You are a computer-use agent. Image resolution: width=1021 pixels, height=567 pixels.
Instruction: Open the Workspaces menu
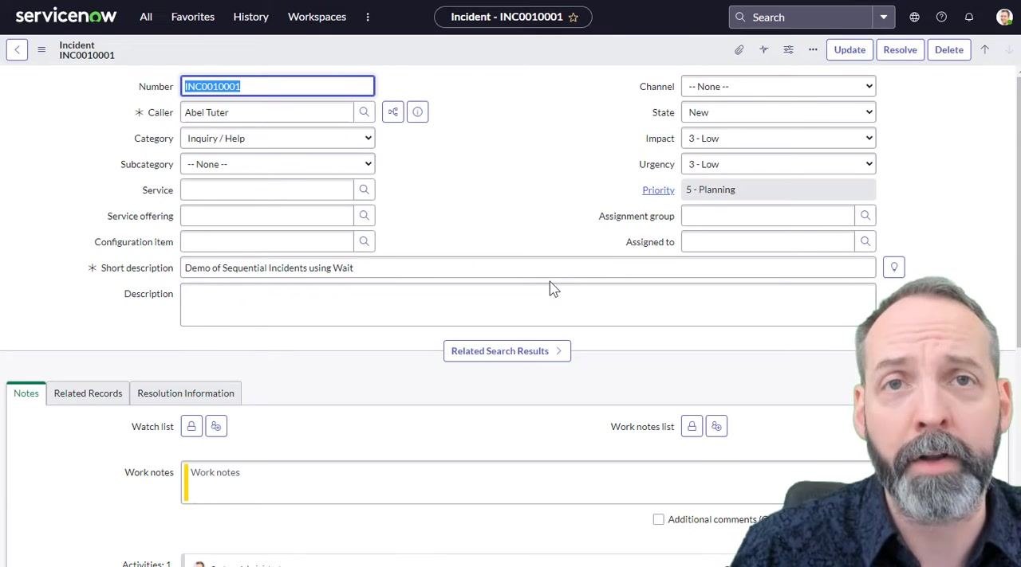[x=317, y=17]
